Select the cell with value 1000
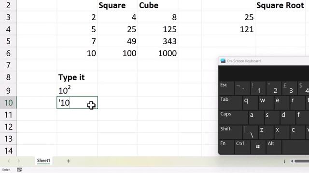This screenshot has height=173, width=309. click(x=158, y=53)
